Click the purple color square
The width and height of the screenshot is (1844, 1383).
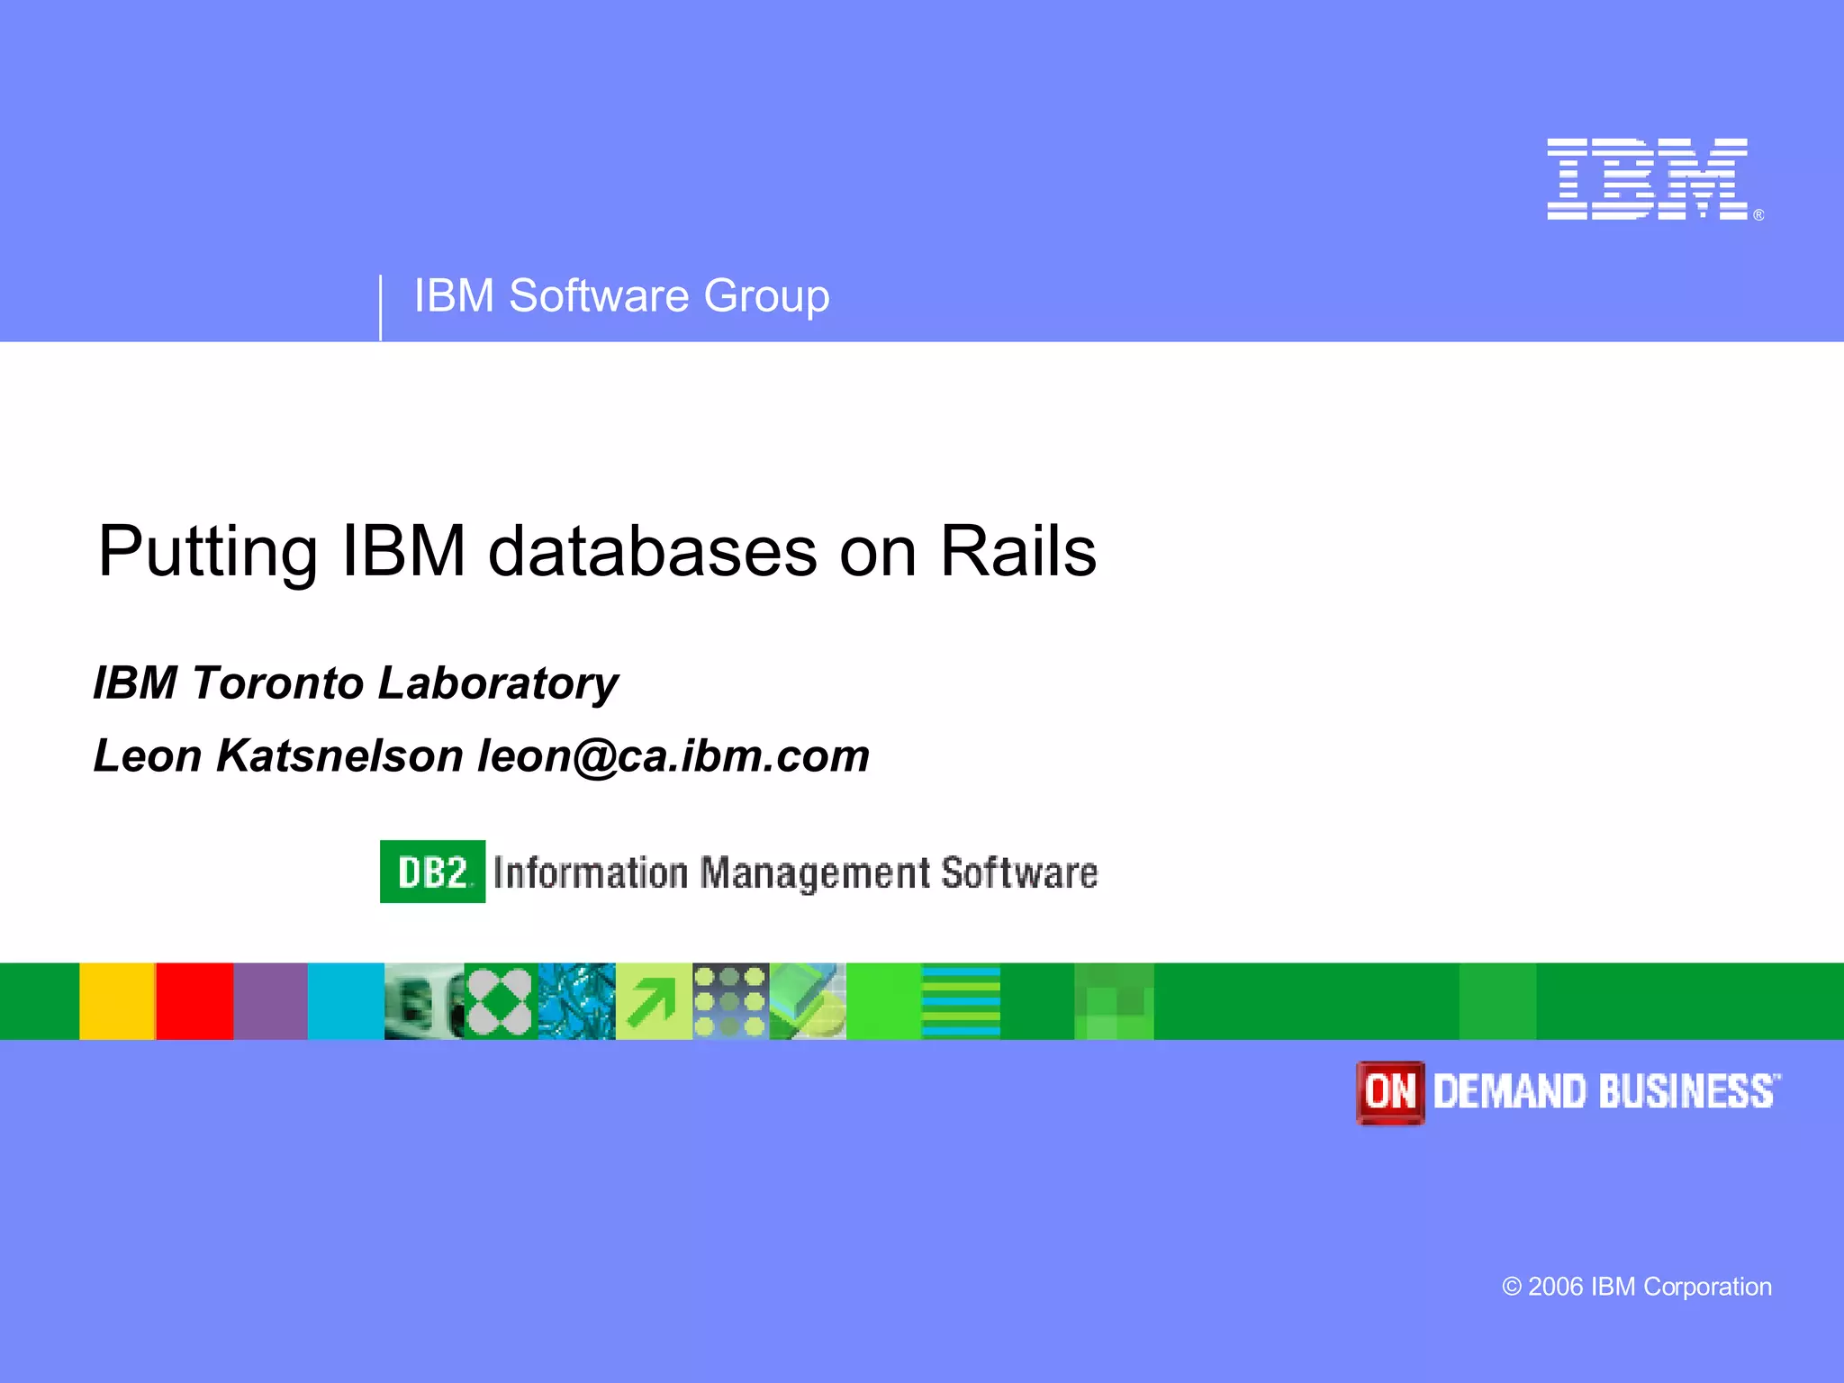[270, 1001]
